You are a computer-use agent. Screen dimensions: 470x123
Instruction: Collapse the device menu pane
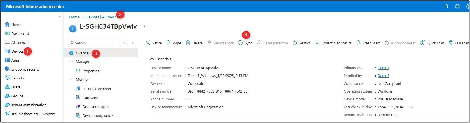pyautogui.click(x=133, y=43)
